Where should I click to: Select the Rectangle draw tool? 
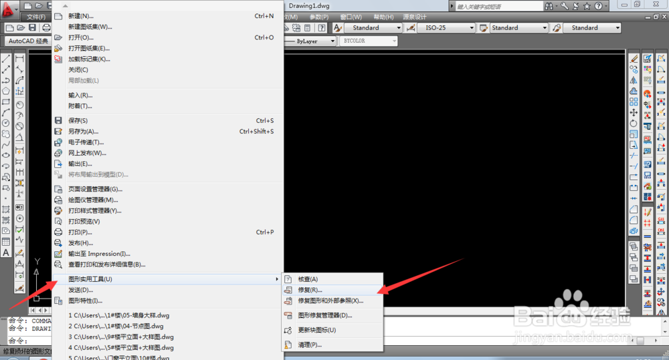click(6, 102)
